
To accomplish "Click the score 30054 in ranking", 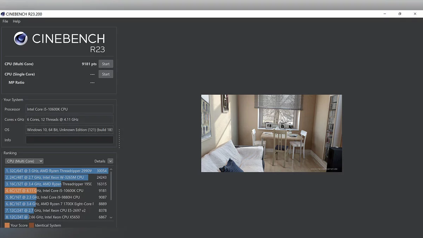I will 102,171.
